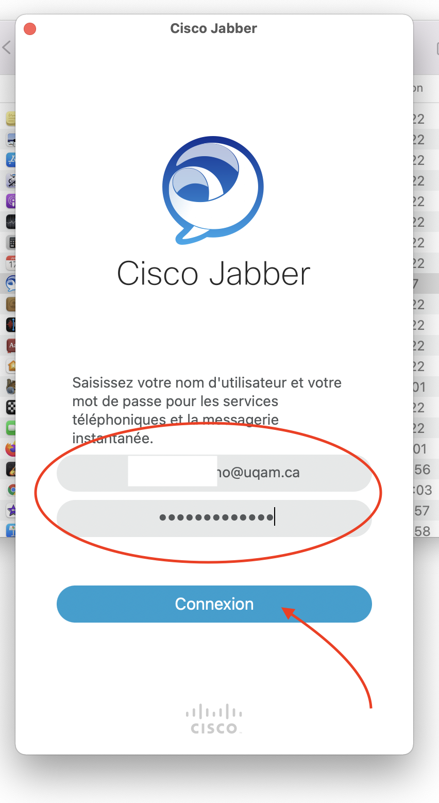Go back using the Finder back chevron

coord(7,48)
